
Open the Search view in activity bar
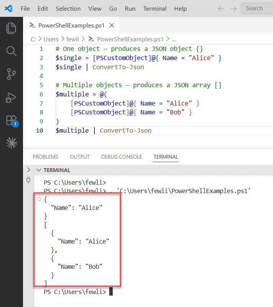[11, 51]
